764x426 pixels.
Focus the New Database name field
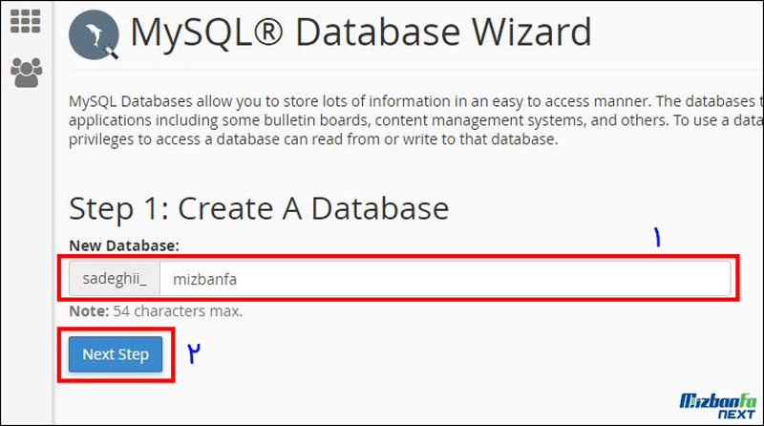pos(445,279)
